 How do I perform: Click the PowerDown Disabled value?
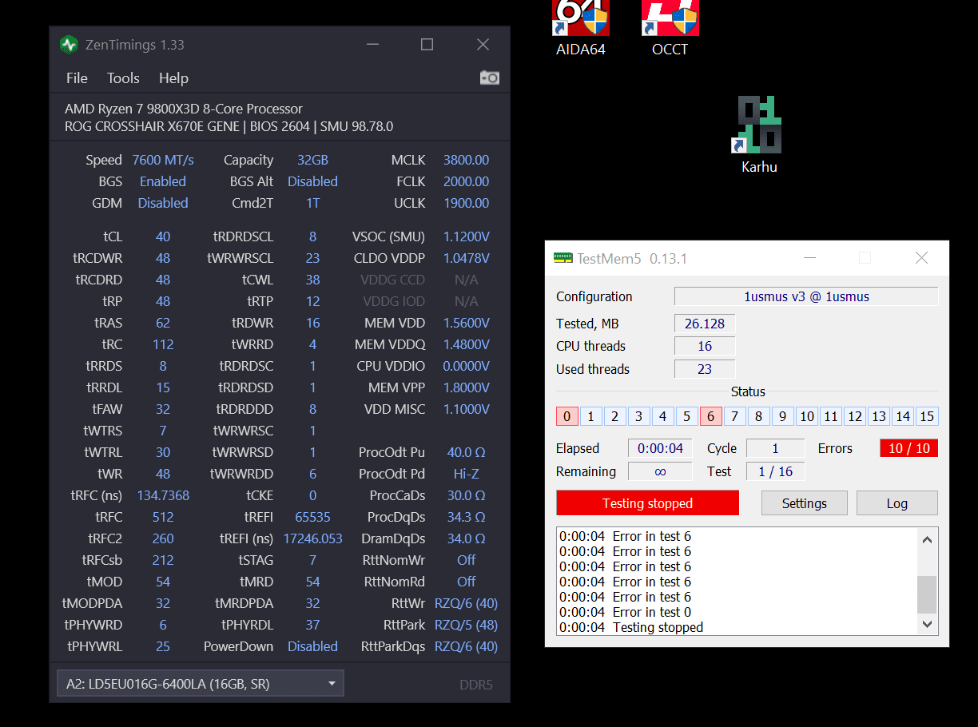pyautogui.click(x=312, y=646)
